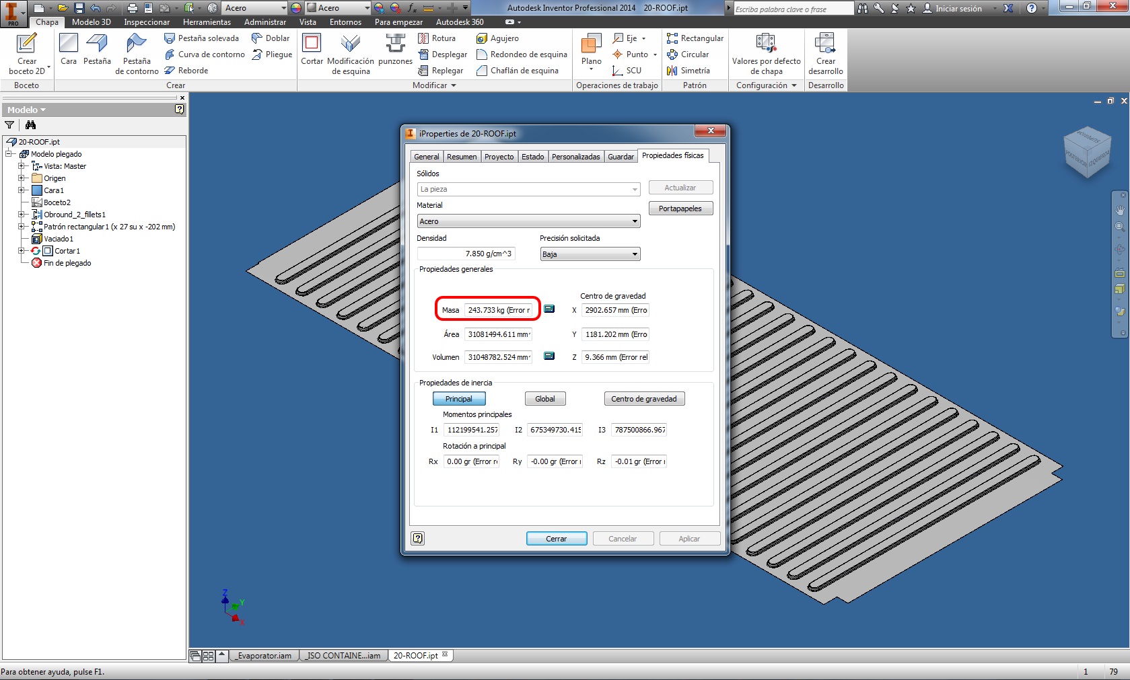1130x680 pixels.
Task: Select the Pestaña flange tool
Action: point(97,49)
